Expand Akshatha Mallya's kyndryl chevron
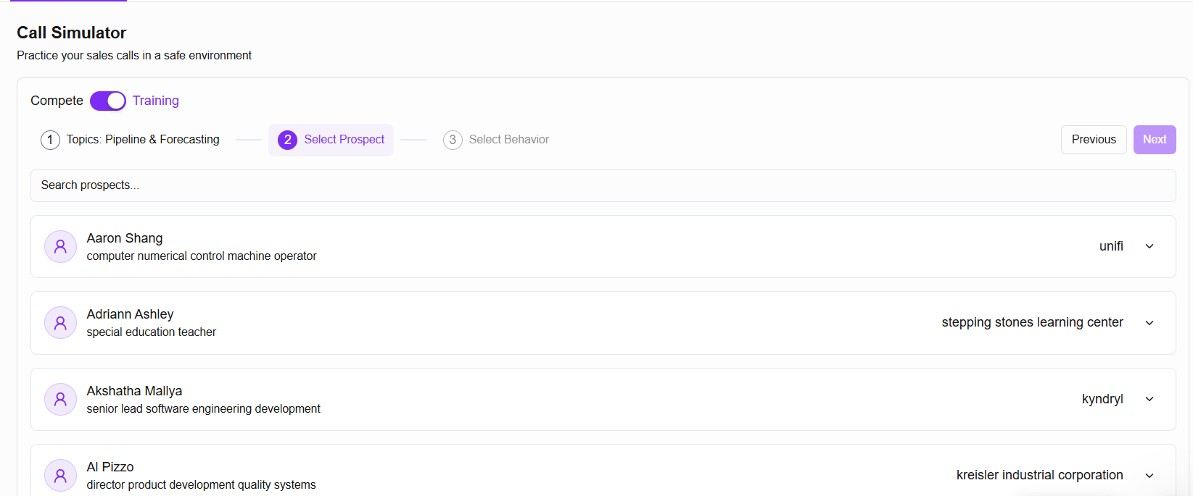 click(x=1149, y=399)
